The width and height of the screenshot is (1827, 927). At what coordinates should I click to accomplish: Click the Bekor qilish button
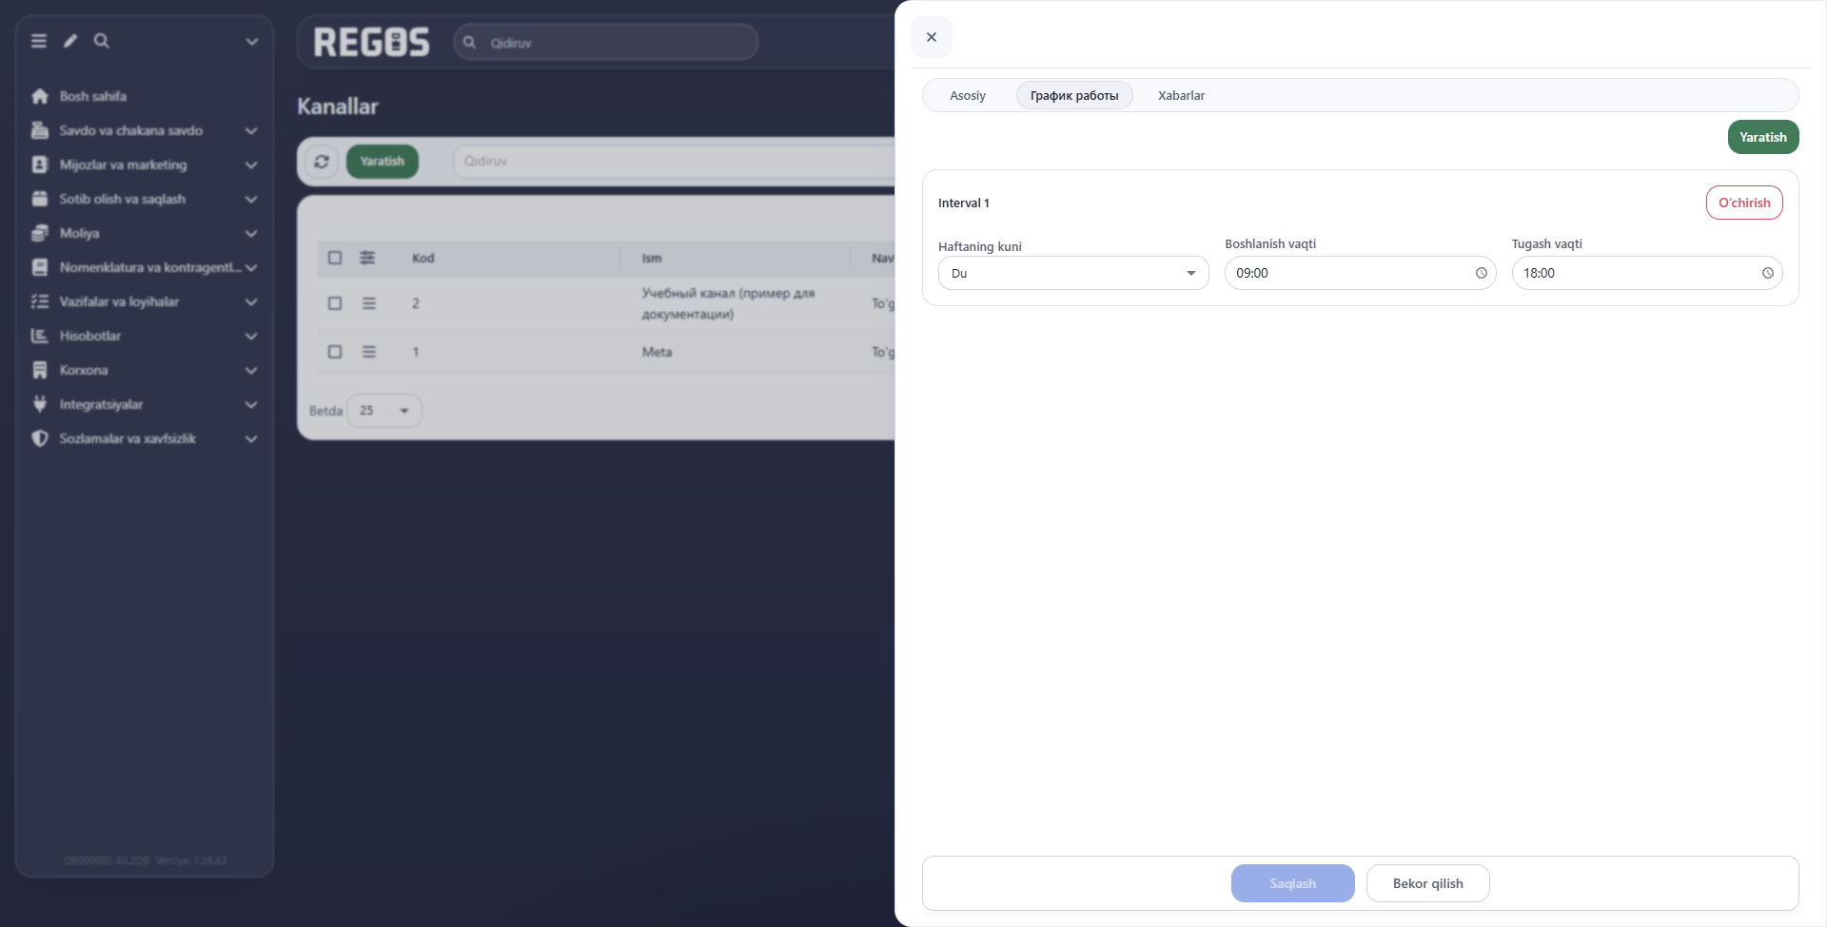click(1427, 883)
